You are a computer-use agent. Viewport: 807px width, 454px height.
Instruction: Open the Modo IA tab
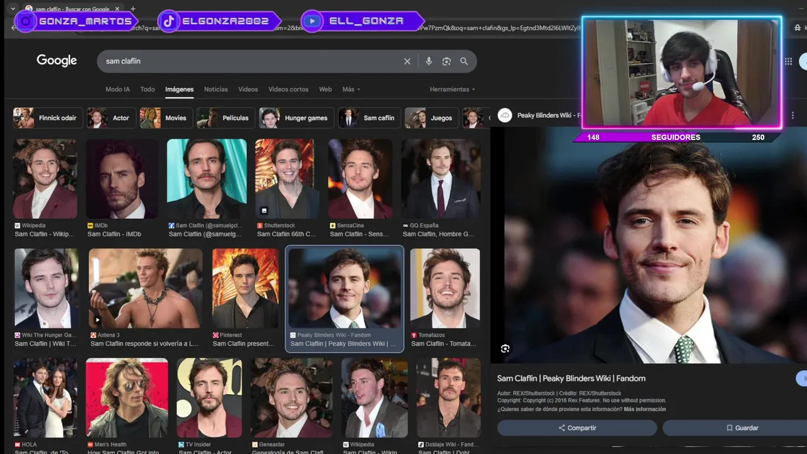[117, 89]
